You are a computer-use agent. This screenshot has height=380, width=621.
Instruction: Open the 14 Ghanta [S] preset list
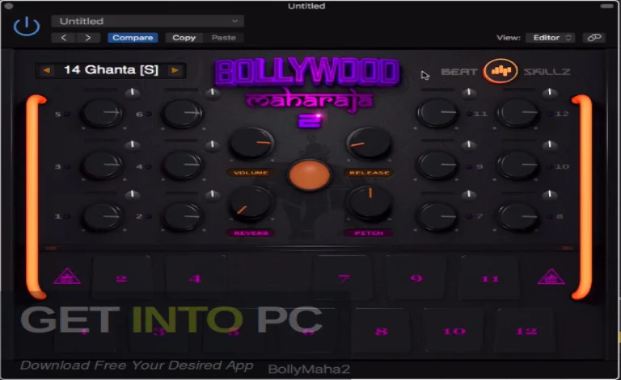[111, 70]
